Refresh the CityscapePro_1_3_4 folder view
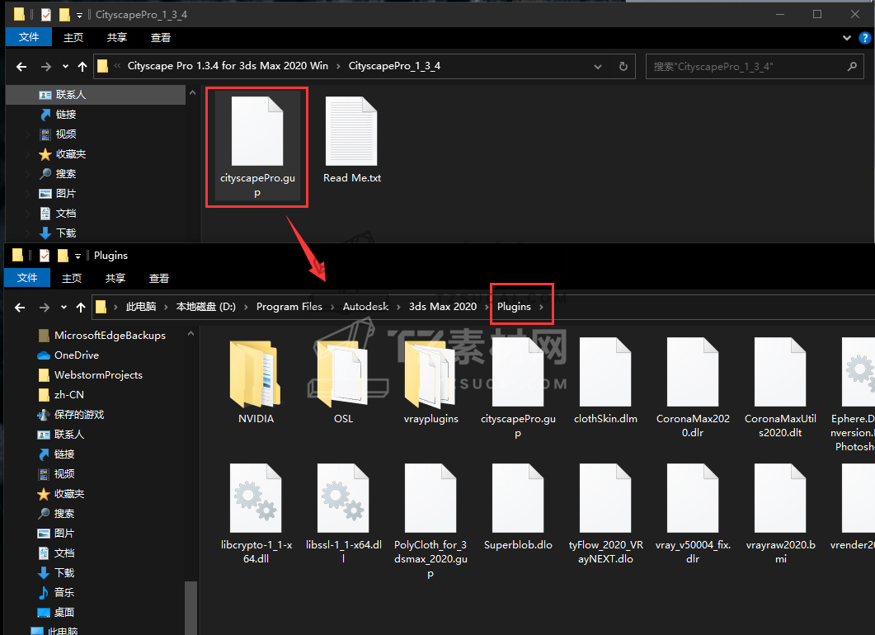 click(623, 67)
